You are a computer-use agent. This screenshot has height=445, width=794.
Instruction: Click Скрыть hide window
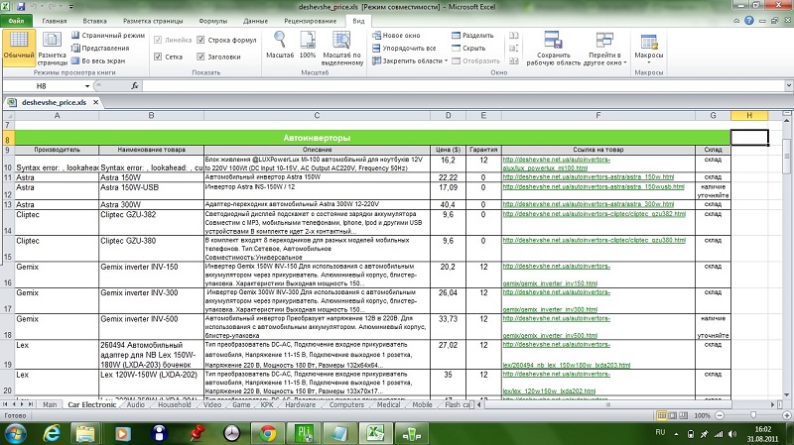pyautogui.click(x=468, y=48)
